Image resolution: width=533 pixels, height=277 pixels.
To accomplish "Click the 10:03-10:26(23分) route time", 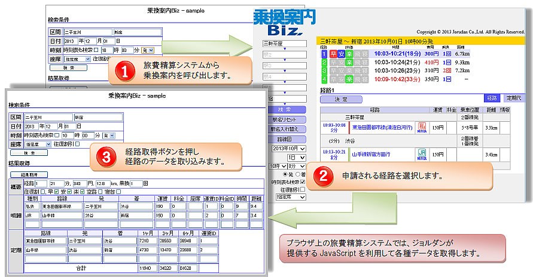I will coord(397,71).
